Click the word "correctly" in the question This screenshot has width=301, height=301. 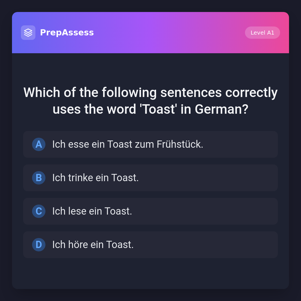pos(251,93)
